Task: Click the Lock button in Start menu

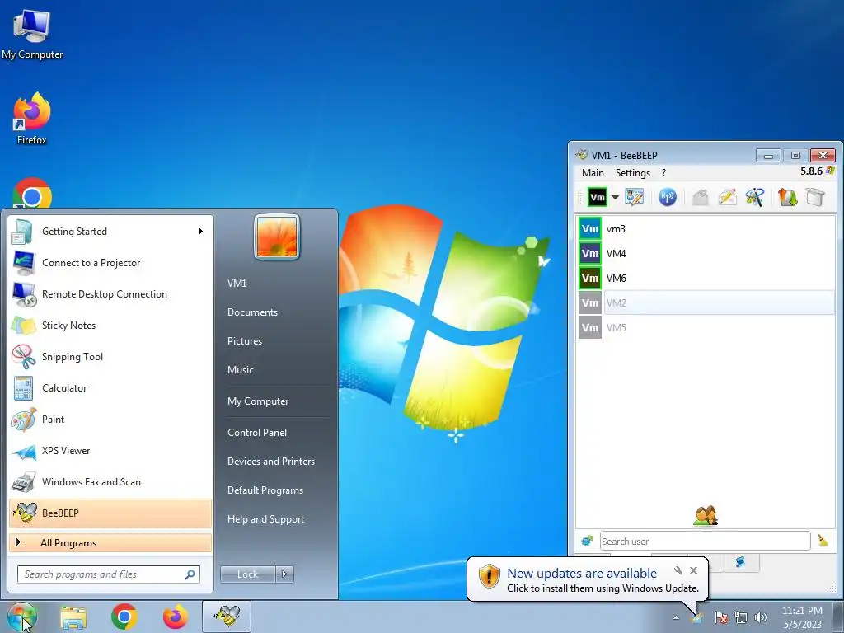Action: click(247, 574)
